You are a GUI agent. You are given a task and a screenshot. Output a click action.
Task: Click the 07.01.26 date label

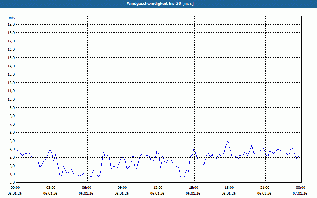[300, 194]
